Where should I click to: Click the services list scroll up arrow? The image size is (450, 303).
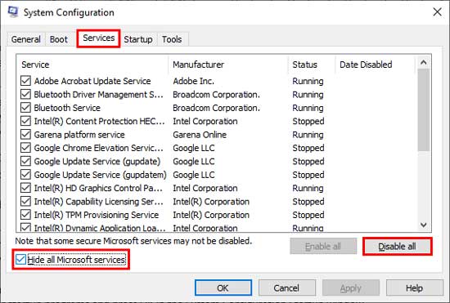tap(424, 62)
